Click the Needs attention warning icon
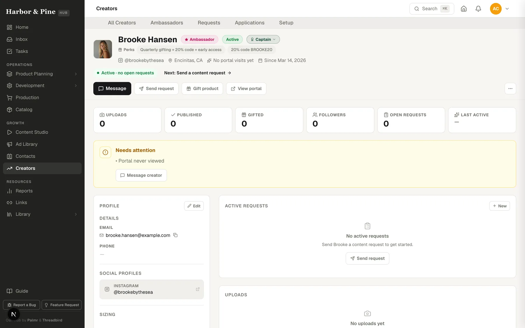This screenshot has height=328, width=525. coord(105,152)
